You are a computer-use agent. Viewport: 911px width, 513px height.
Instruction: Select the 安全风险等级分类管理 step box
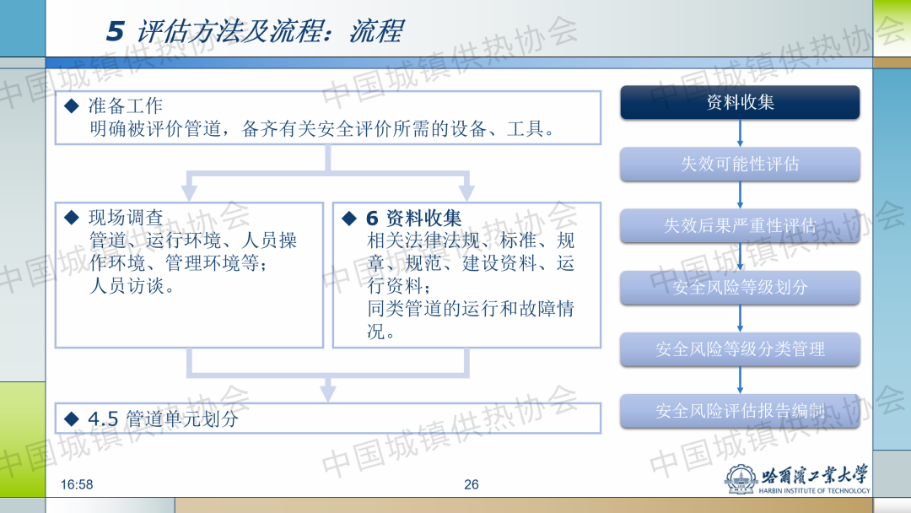(740, 349)
